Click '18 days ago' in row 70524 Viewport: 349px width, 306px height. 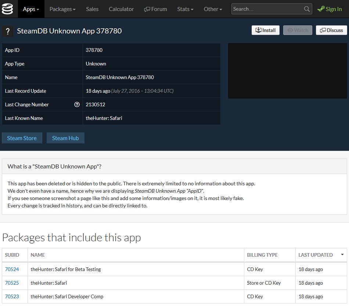point(311,269)
